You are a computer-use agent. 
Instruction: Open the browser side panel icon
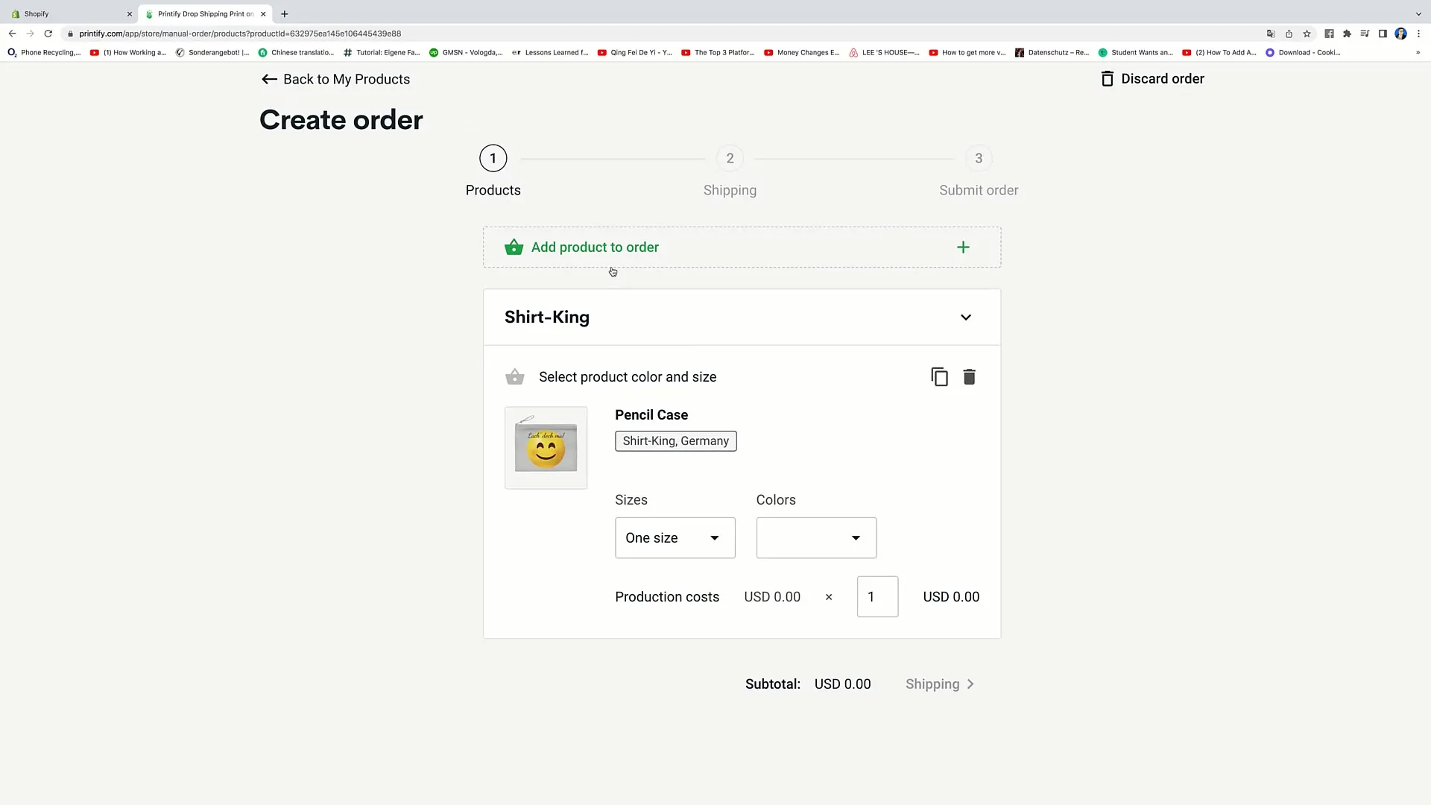tap(1383, 34)
